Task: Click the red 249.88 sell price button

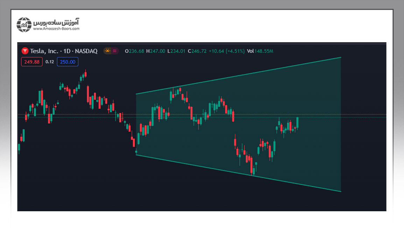Action: (x=32, y=62)
